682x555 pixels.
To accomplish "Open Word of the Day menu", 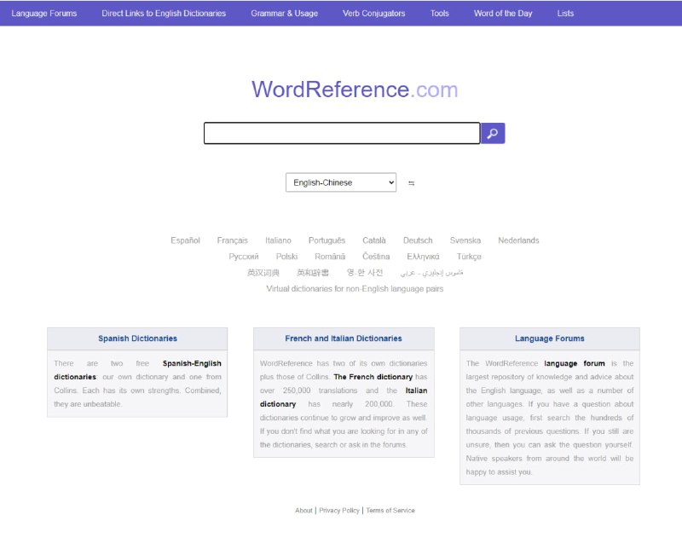I will tap(503, 13).
